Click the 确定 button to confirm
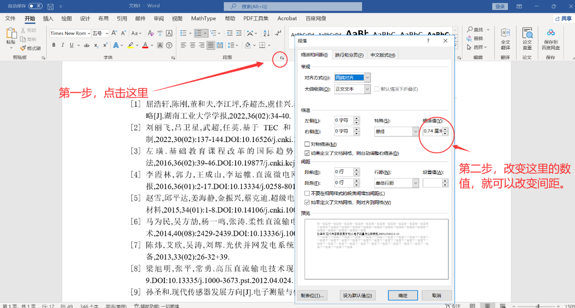Viewport: 575px width, 308px height. pos(403,295)
